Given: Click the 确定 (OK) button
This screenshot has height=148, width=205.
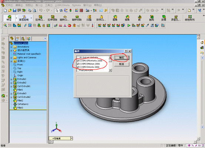Looking at the screenshot, I should coord(121,58).
